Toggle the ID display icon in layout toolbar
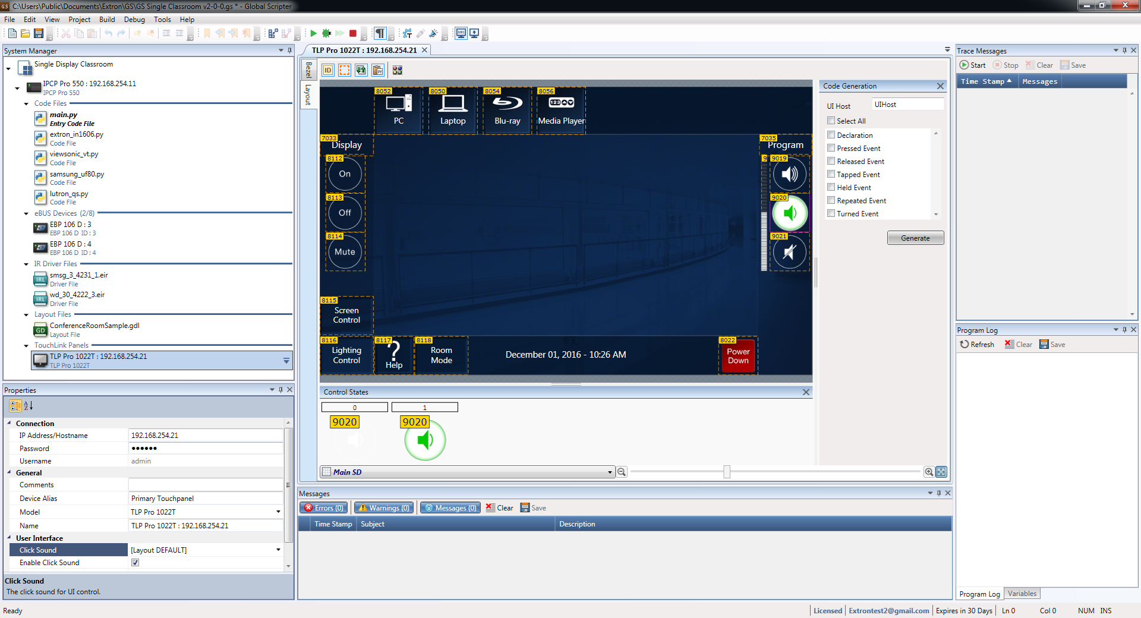This screenshot has width=1141, height=618. [x=327, y=70]
